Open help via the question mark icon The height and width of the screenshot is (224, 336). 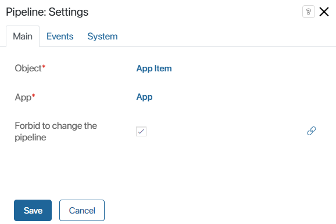(309, 12)
